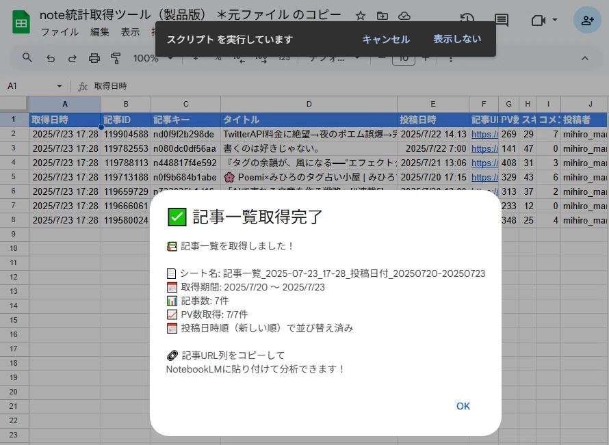
Task: Open the article link in row 3
Action: click(x=484, y=148)
